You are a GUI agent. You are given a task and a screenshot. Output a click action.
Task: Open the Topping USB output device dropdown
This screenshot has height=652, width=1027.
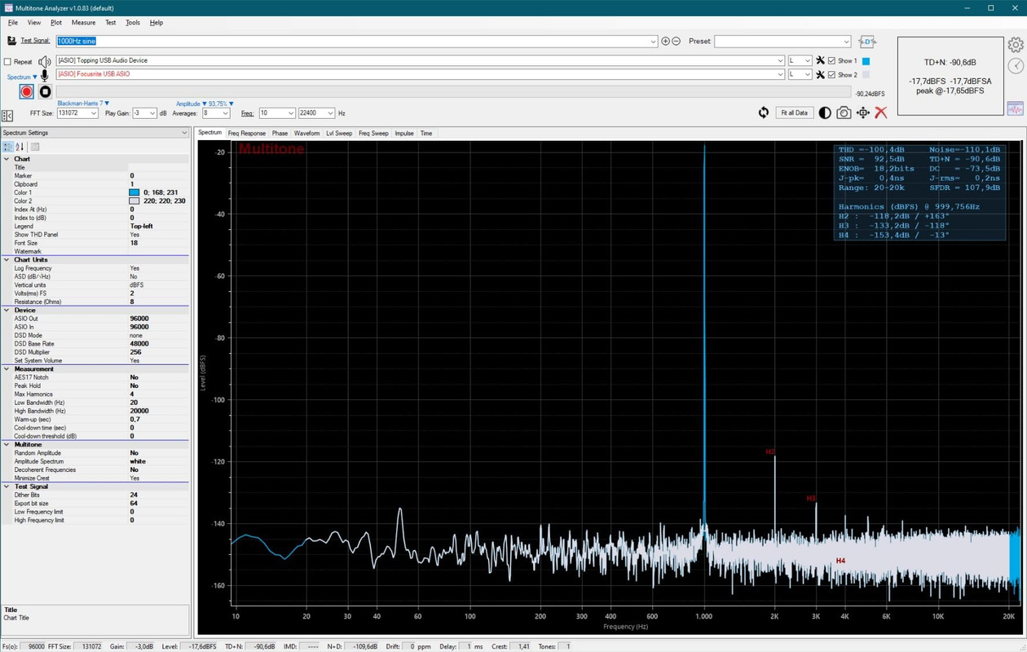[781, 60]
